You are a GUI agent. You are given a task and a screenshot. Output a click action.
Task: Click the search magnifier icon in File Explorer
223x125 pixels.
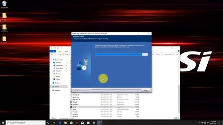(x=177, y=55)
